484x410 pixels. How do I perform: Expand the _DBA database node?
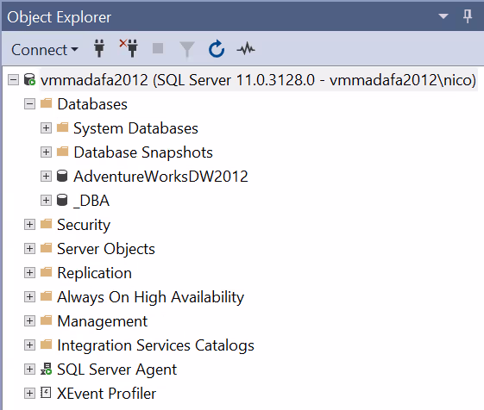pyautogui.click(x=46, y=201)
